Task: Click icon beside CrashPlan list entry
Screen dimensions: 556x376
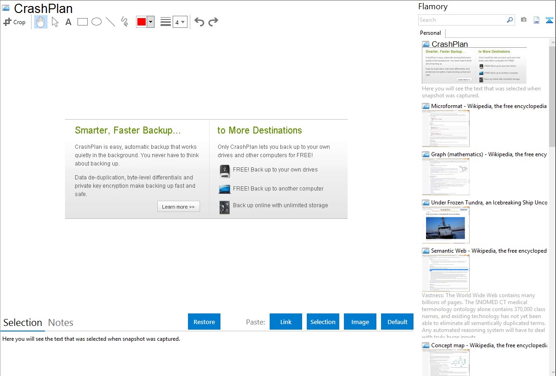Action: click(426, 45)
